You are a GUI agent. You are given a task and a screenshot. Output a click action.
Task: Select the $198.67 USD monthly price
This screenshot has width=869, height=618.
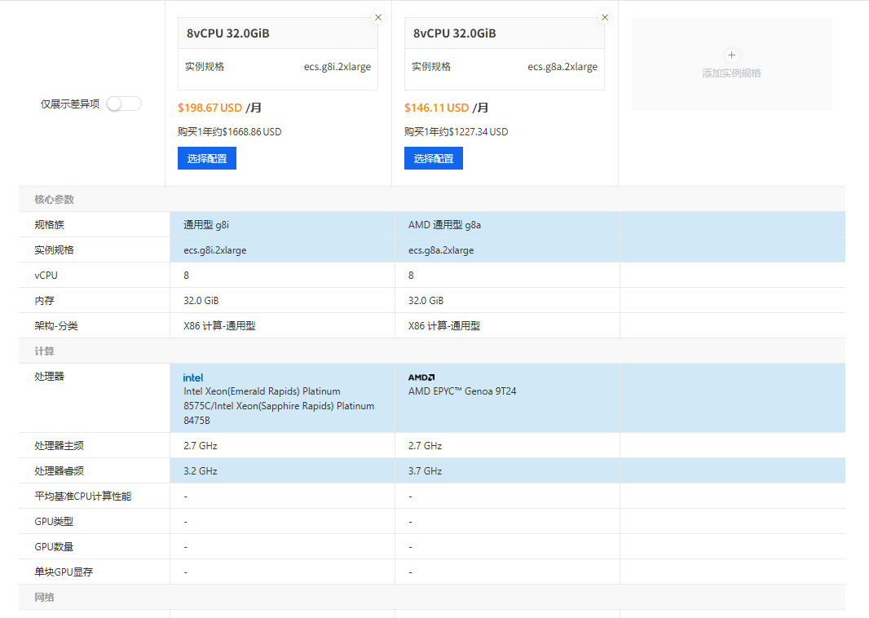click(x=210, y=108)
